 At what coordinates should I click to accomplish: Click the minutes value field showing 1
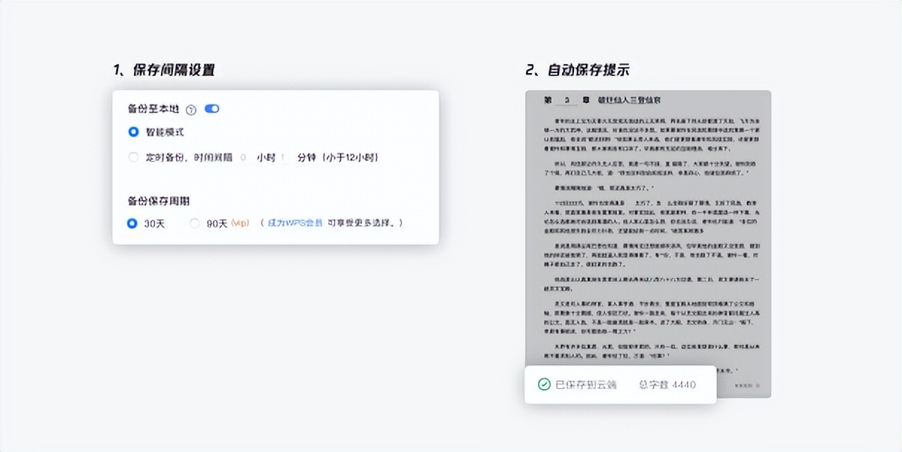[x=283, y=156]
